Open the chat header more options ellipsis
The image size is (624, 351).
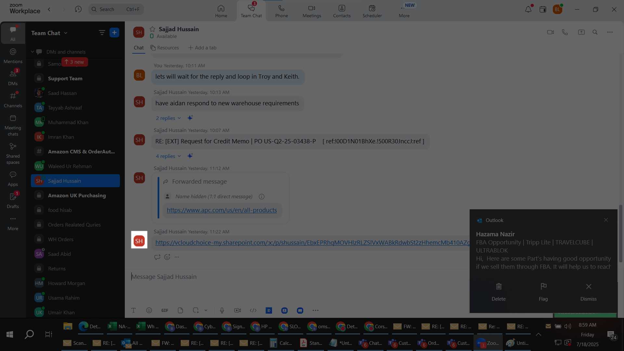tap(610, 32)
